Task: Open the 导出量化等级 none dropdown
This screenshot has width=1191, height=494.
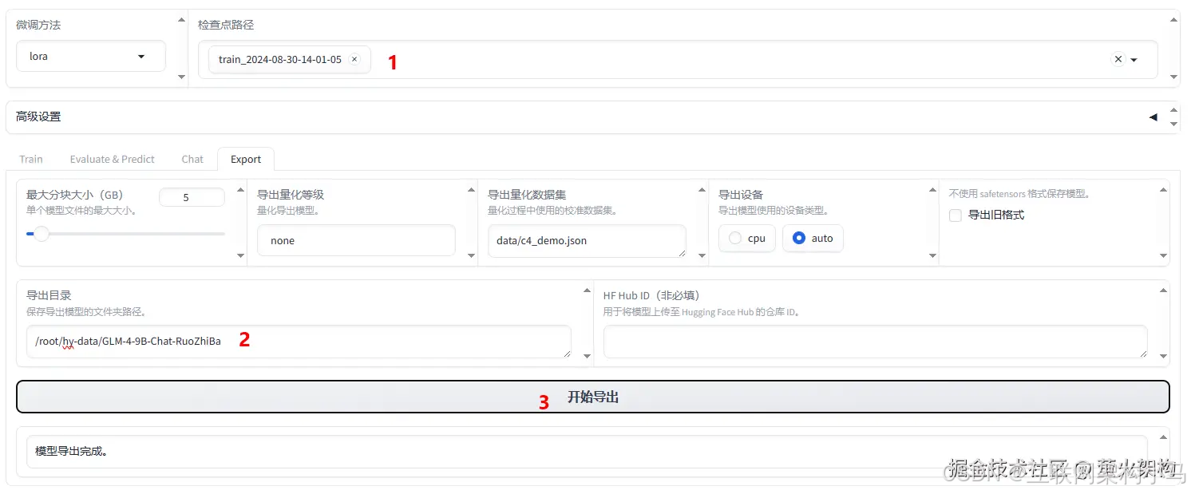Action: 356,240
